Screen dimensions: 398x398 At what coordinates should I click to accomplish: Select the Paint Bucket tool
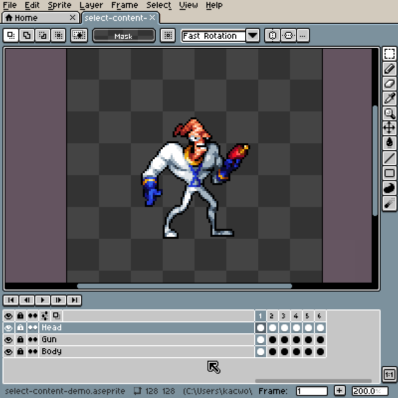pos(390,143)
